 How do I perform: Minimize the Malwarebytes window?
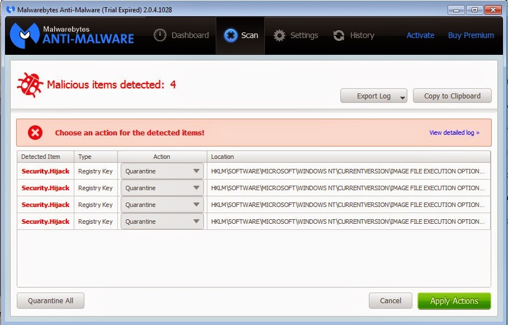pyautogui.click(x=456, y=10)
